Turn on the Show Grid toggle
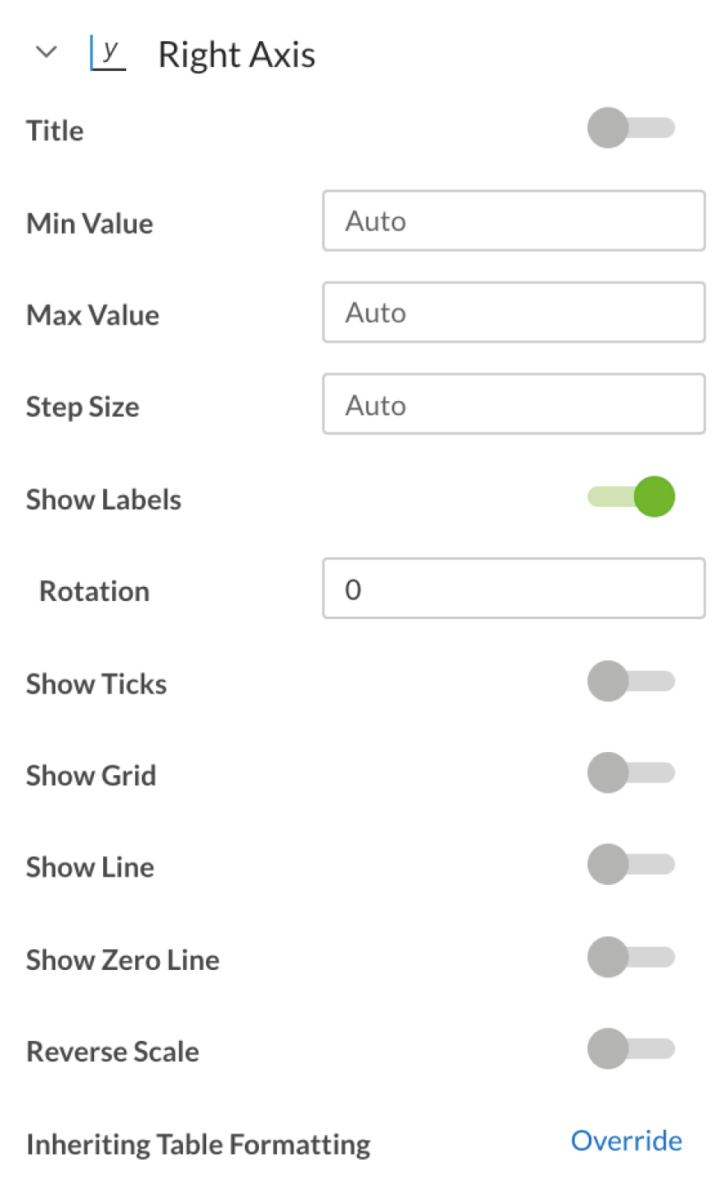724x1192 pixels. 631,773
